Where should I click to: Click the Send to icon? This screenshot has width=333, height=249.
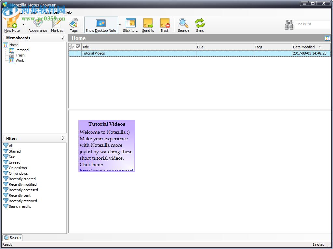pyautogui.click(x=148, y=25)
